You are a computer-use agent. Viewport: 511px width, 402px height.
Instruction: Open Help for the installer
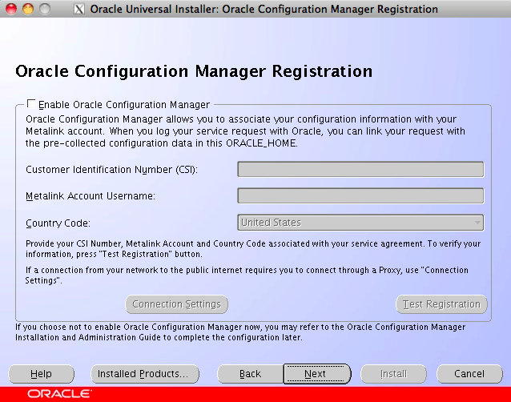click(x=41, y=374)
